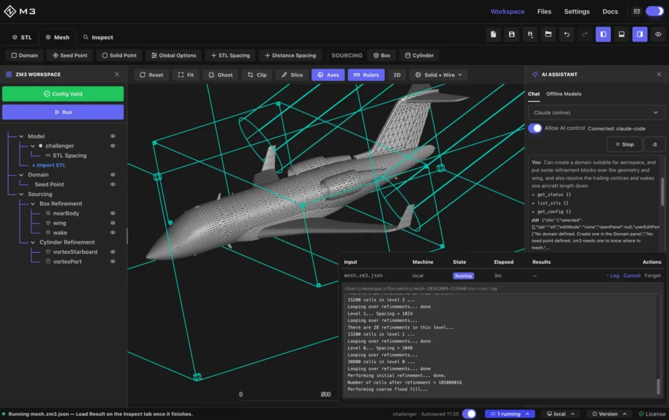Screen dimensions: 669x420
Task: Click the redo arrow icon
Action: [x=585, y=34]
